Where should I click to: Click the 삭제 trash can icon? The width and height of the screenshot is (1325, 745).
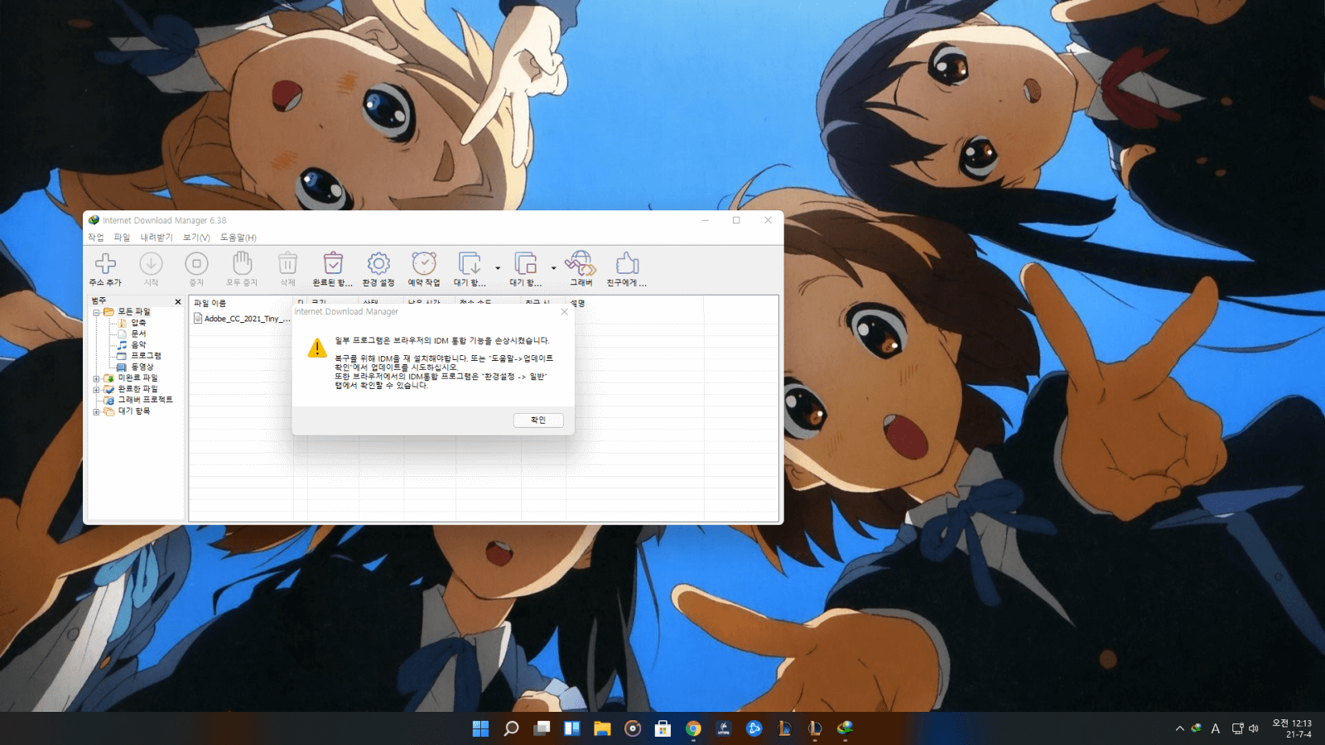(287, 263)
